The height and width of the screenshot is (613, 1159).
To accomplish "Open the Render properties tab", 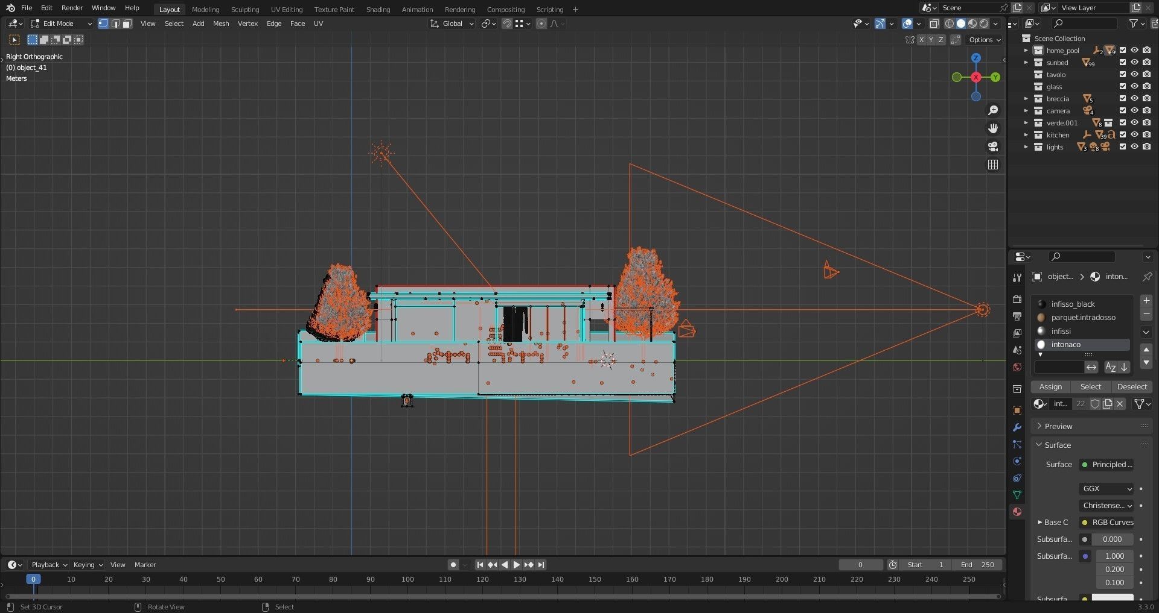I will coord(1017,300).
